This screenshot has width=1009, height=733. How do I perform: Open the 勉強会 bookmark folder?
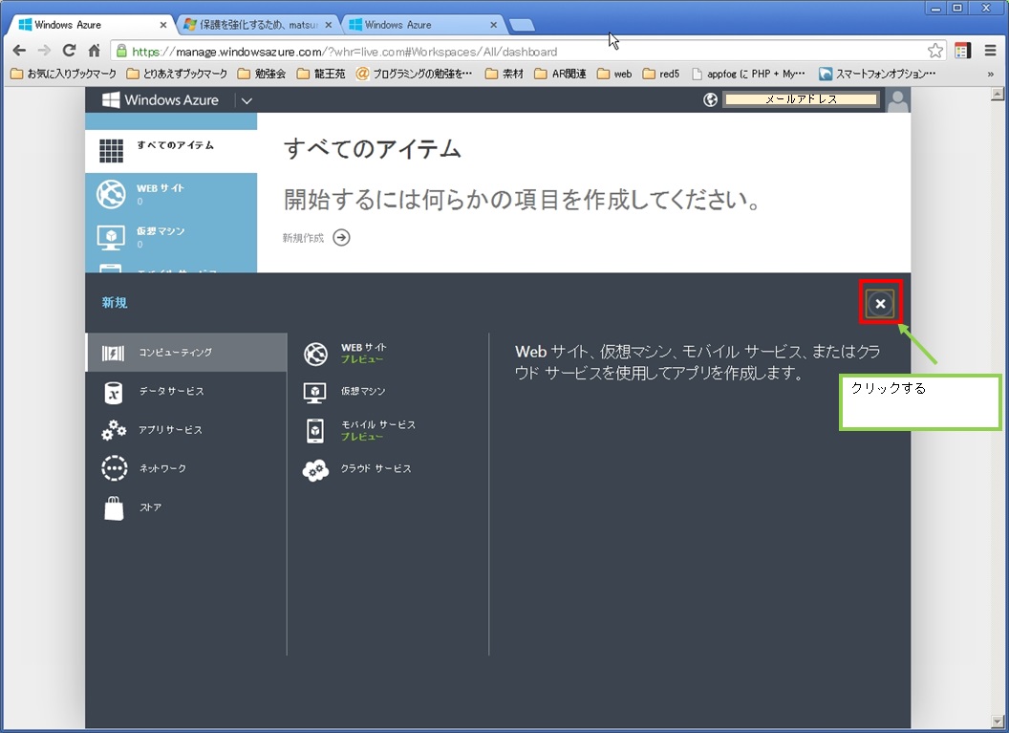262,74
